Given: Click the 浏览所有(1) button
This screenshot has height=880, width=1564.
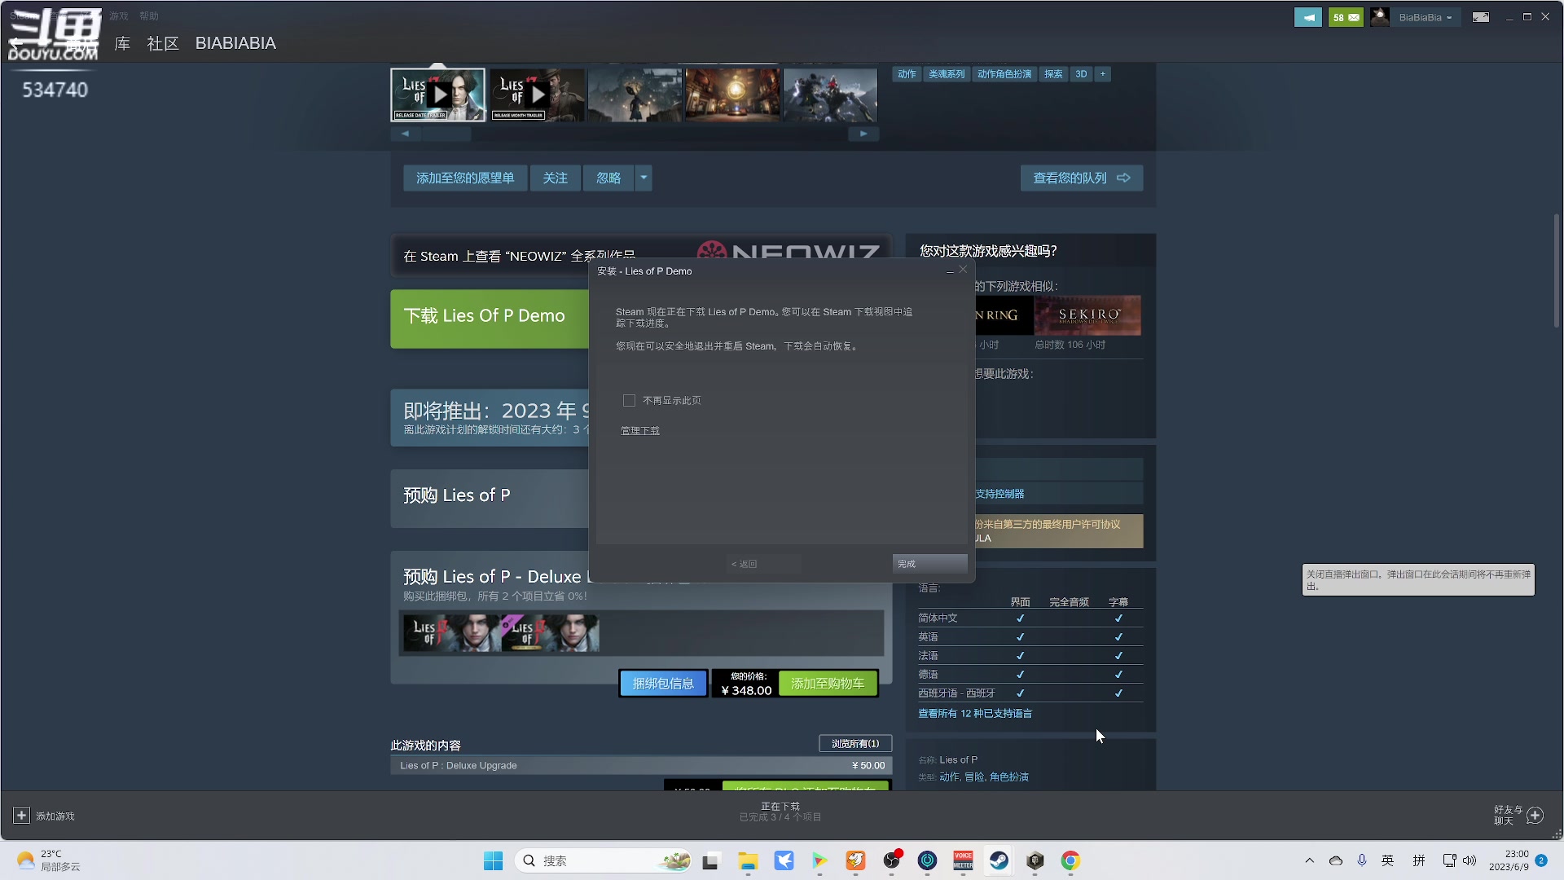Looking at the screenshot, I should point(855,744).
